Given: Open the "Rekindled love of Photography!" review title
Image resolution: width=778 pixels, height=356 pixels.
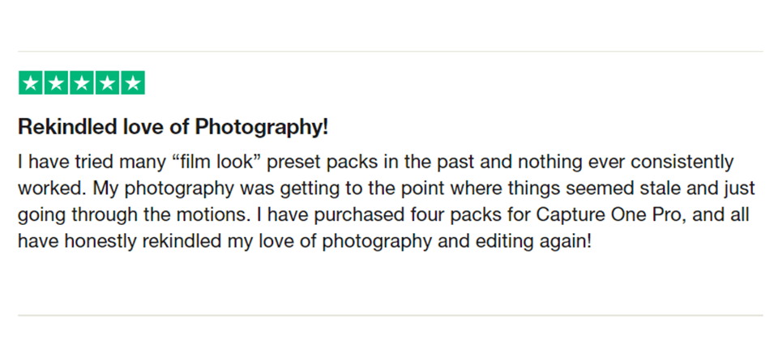Looking at the screenshot, I should coord(173,127).
